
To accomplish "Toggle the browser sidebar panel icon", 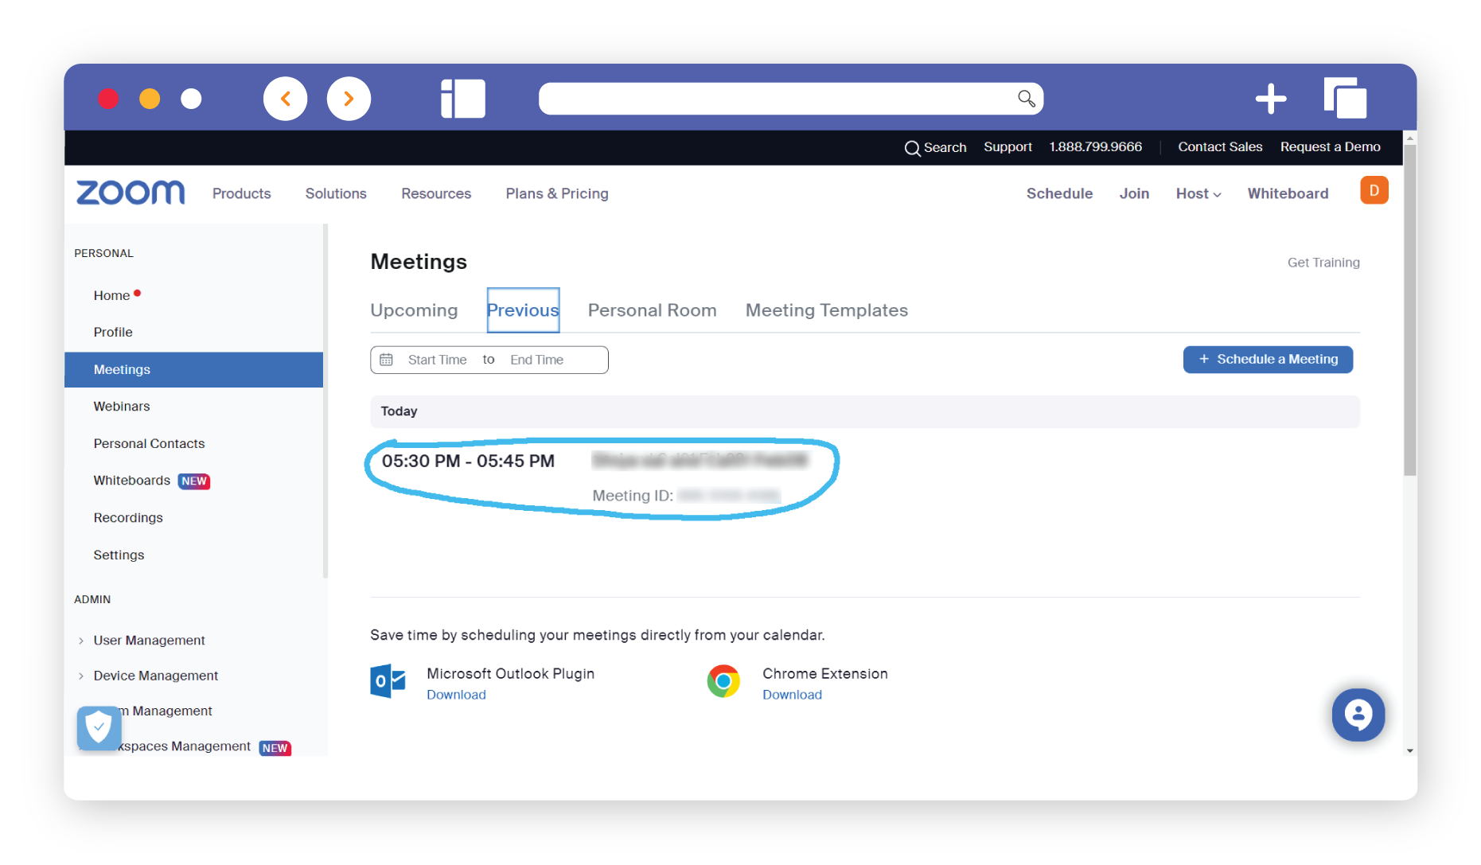I will (462, 99).
